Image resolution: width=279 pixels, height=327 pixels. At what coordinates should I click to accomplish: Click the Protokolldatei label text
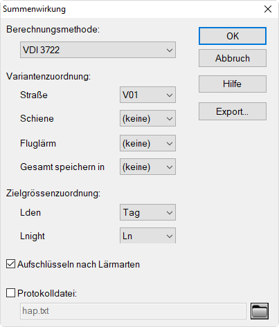coord(47,293)
